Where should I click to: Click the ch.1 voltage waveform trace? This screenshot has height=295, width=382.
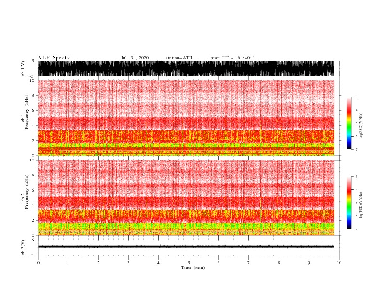(x=186, y=68)
